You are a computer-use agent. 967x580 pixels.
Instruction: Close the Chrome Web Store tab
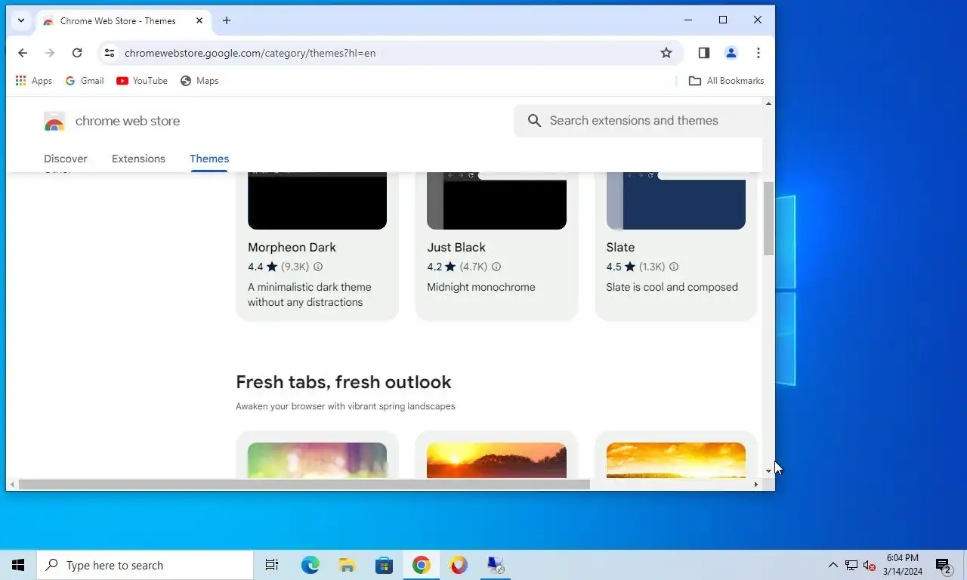point(199,20)
